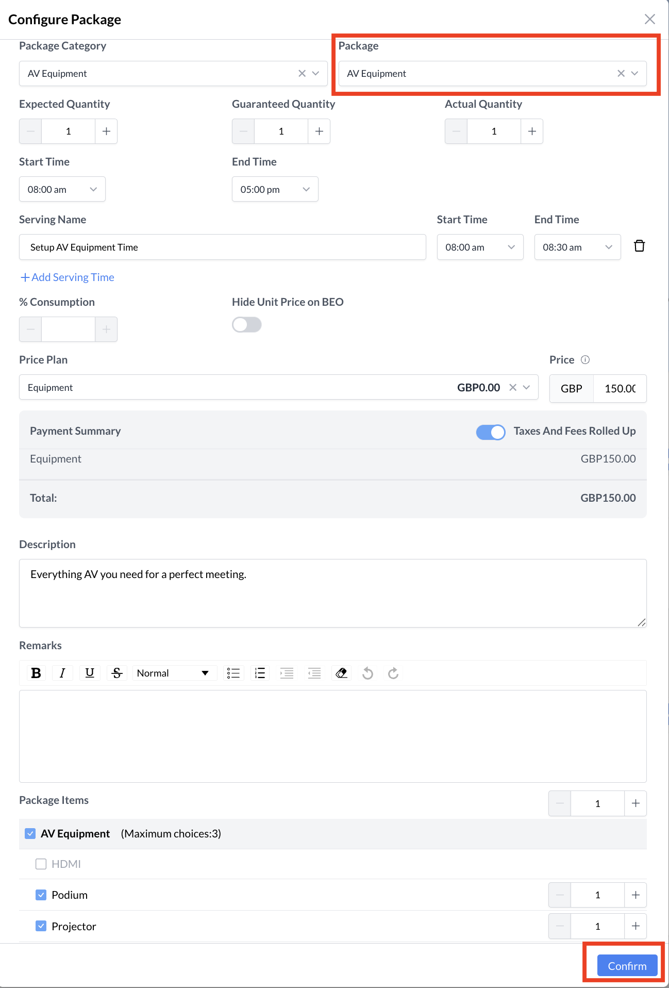Viewport: 669px width, 988px height.
Task: Click the % Consumption input
Action: [x=68, y=329]
